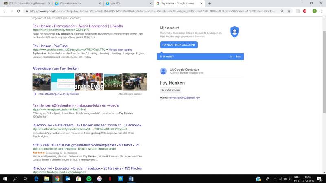Reload the current page
The width and height of the screenshot is (326, 183).
[x=18, y=11]
